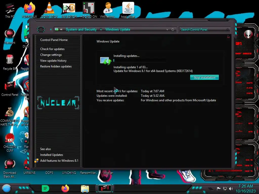Open Installed Updates link

click(52, 155)
